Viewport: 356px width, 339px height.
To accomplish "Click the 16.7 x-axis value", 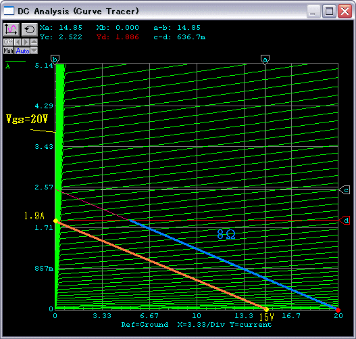I will pos(291,316).
